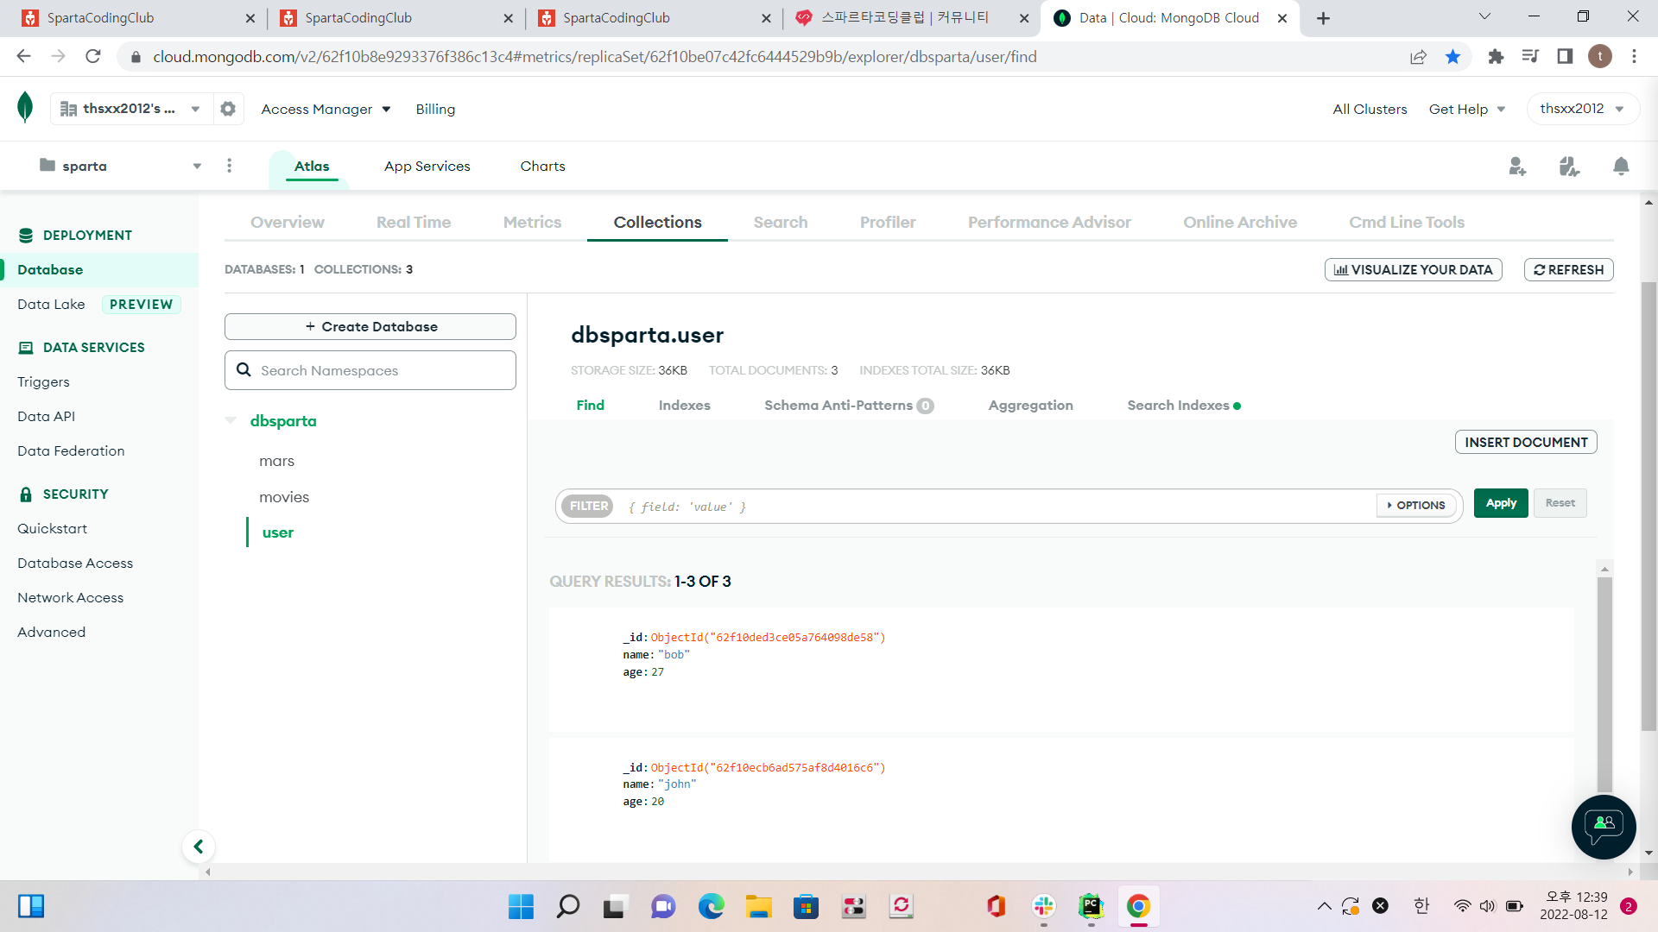Click the share page icon in address bar

pyautogui.click(x=1418, y=57)
